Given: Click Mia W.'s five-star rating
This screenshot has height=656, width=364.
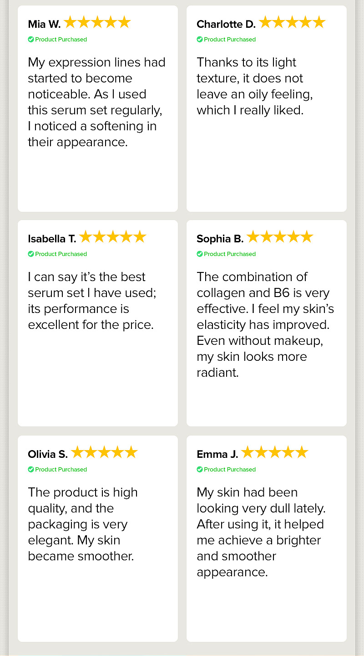Looking at the screenshot, I should (97, 22).
